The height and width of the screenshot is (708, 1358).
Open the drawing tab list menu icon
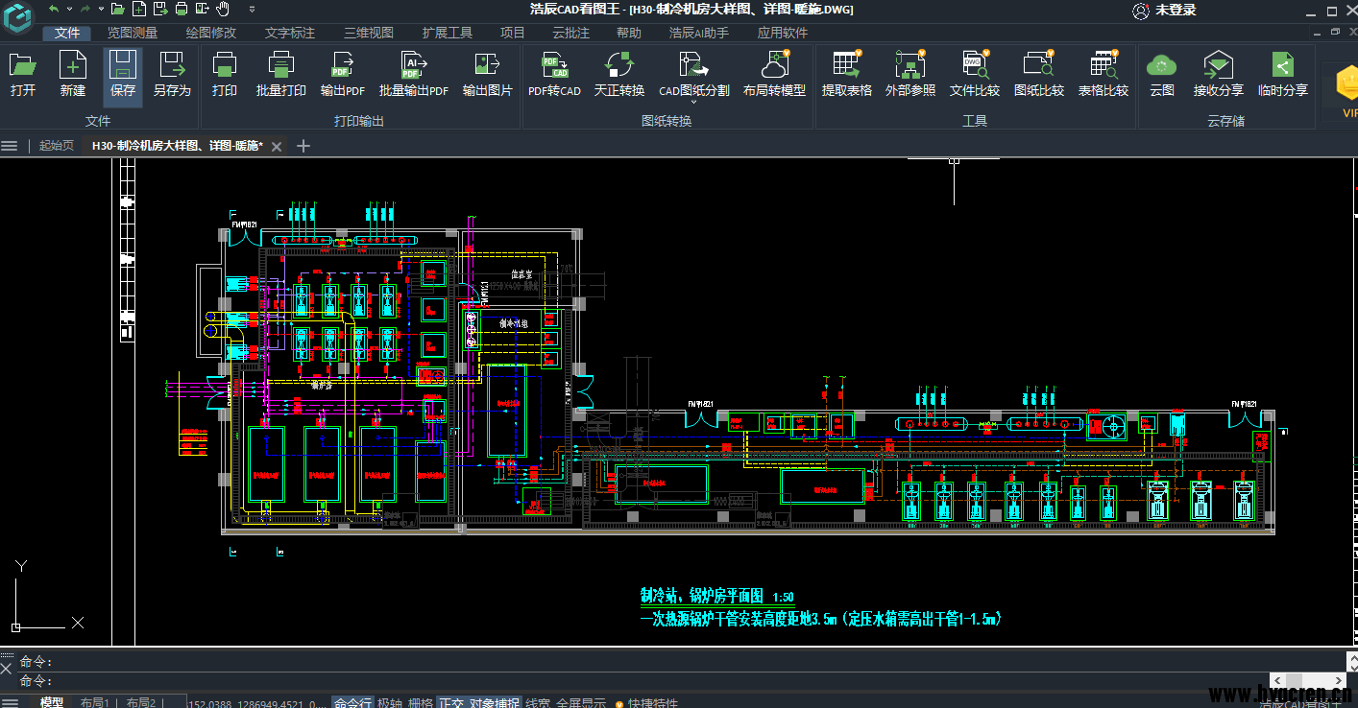pyautogui.click(x=10, y=146)
